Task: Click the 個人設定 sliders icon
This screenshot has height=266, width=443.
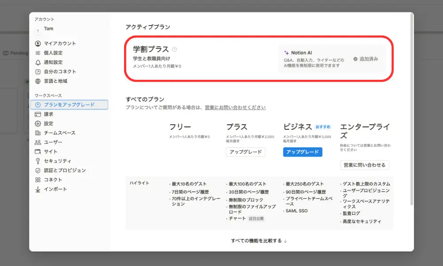Action: pos(38,53)
